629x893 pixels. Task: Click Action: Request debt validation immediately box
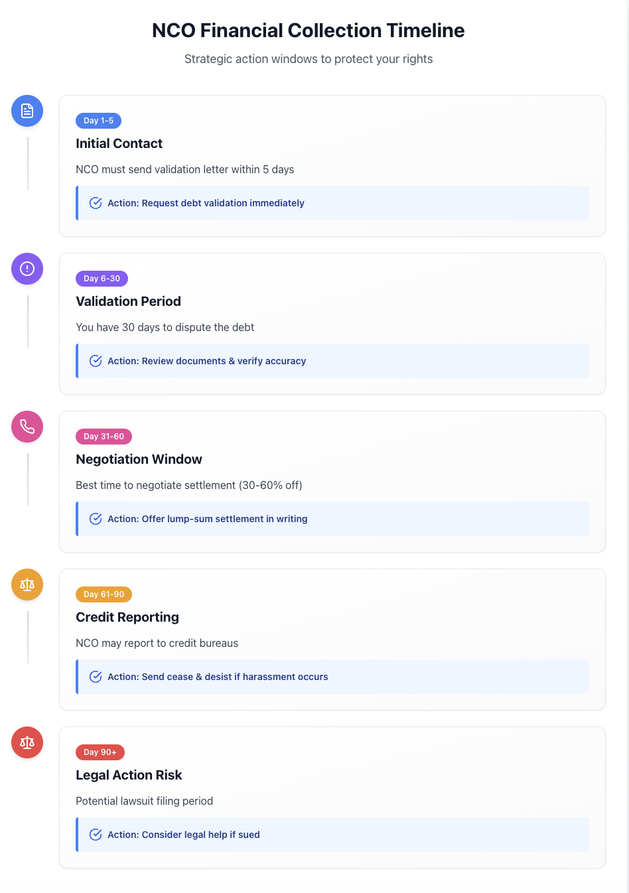[332, 203]
